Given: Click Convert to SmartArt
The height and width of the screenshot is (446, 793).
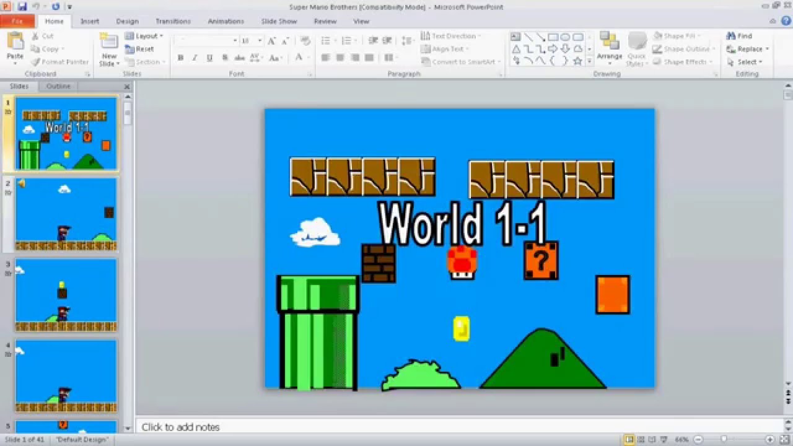Looking at the screenshot, I should click(462, 62).
